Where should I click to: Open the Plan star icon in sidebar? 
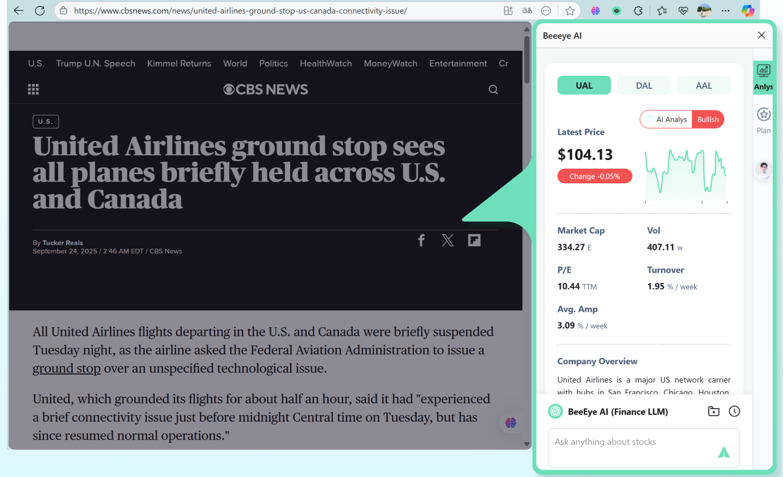764,115
